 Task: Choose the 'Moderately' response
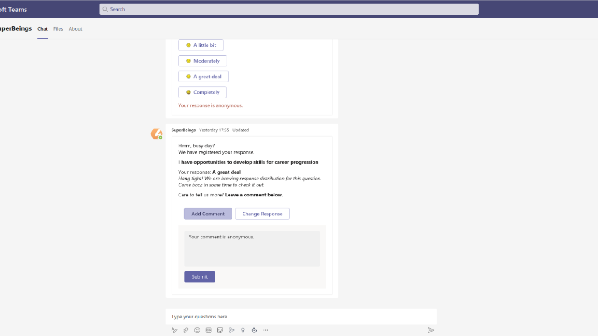203,61
